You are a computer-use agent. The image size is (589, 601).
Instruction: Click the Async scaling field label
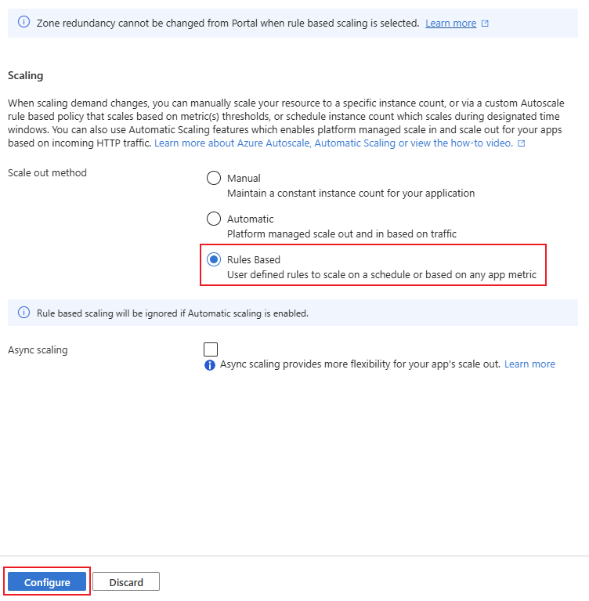pos(38,350)
